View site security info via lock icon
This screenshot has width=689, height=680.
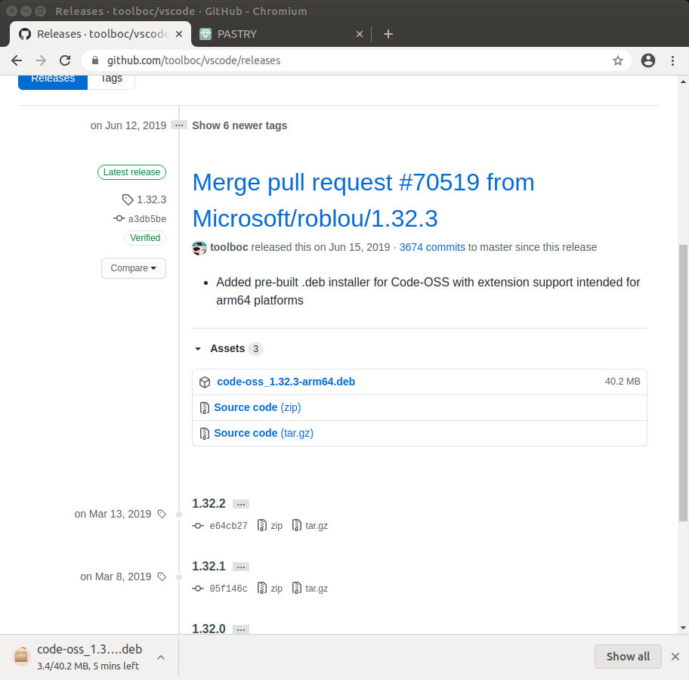(95, 60)
